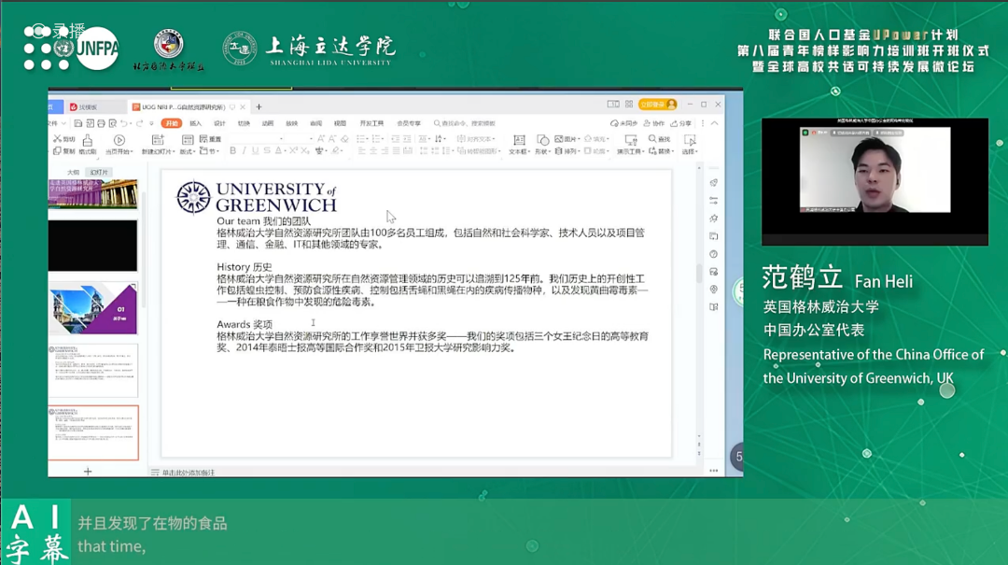Expand the Replace (替换) dropdown
1008x565 pixels.
661,151
